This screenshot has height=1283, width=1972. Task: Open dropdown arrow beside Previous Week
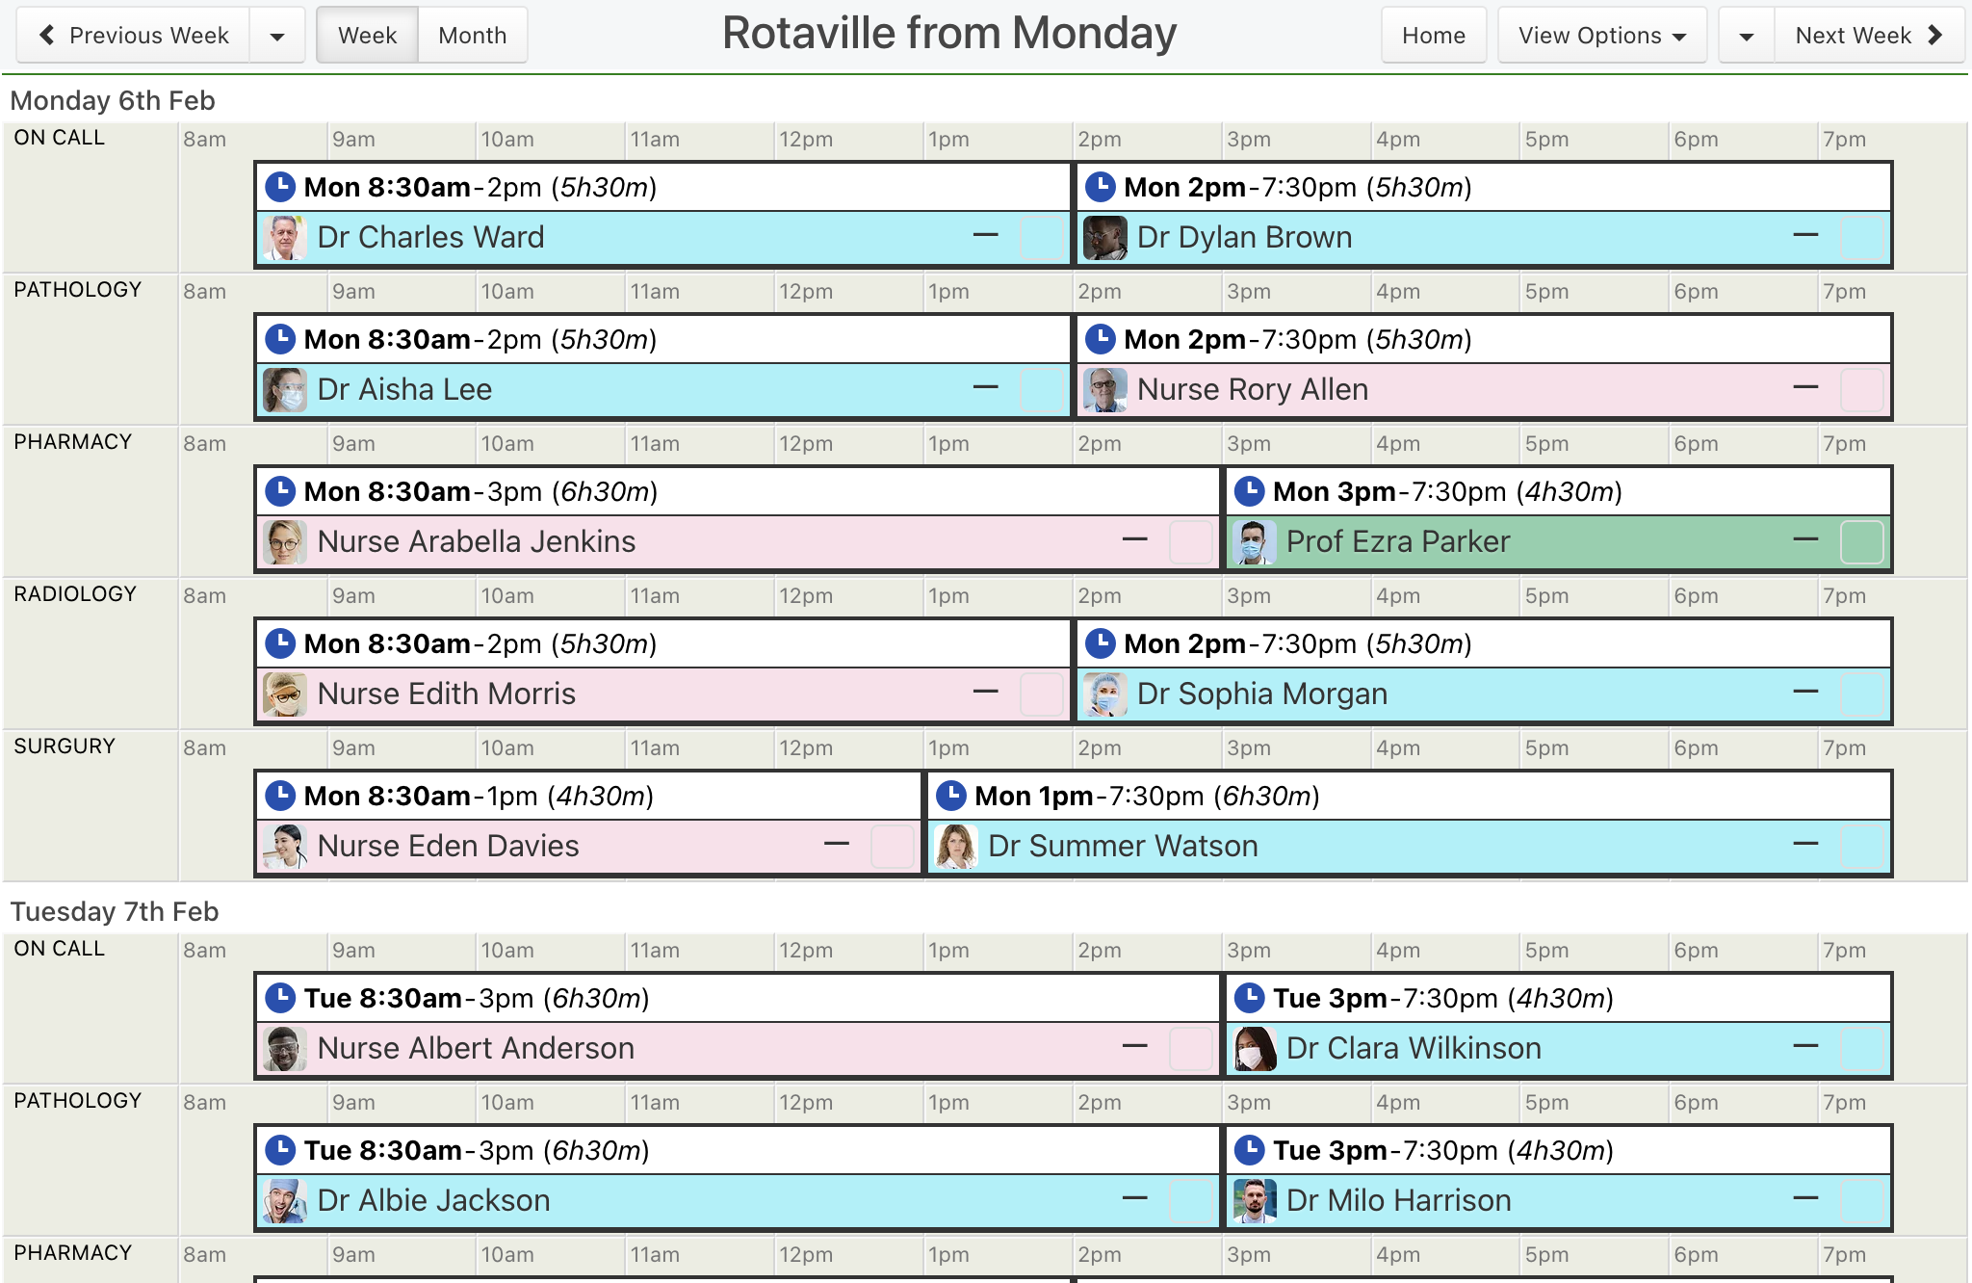pyautogui.click(x=277, y=36)
